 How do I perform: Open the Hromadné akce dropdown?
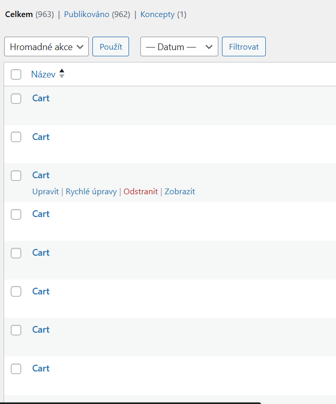(x=46, y=46)
